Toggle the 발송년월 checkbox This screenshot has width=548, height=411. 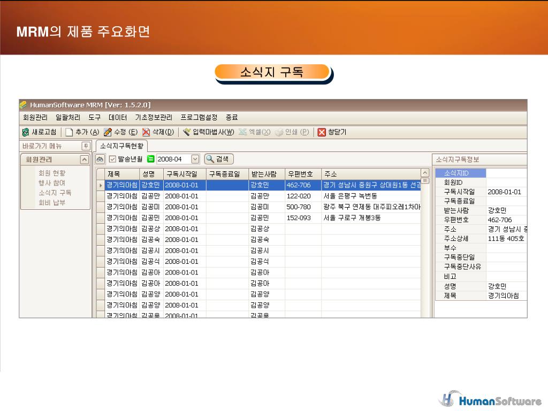[112, 159]
